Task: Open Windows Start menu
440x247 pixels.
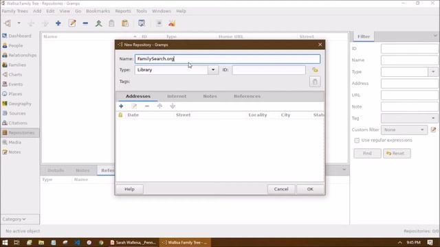Action: point(5,242)
